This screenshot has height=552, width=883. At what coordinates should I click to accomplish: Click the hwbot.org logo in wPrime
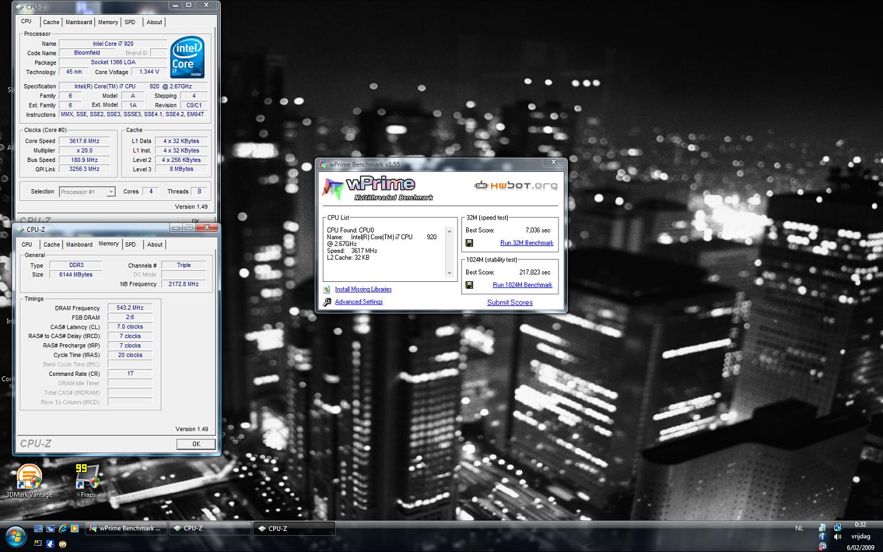click(x=516, y=185)
